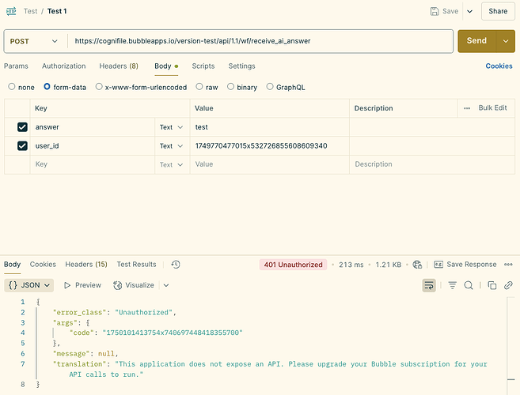Image resolution: width=520 pixels, height=395 pixels.
Task: Click the "error_class" key in the response
Action: pyautogui.click(x=80, y=312)
